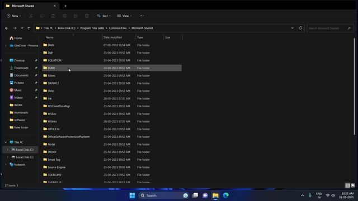
Task: Click the Search Microsoft Shared box
Action: pos(329,28)
